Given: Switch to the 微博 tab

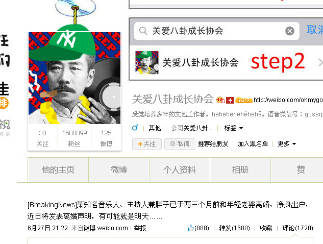Looking at the screenshot, I should [x=119, y=170].
